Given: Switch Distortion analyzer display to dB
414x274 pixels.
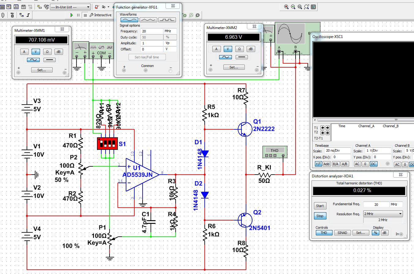Looking at the screenshot, I should (x=384, y=233).
